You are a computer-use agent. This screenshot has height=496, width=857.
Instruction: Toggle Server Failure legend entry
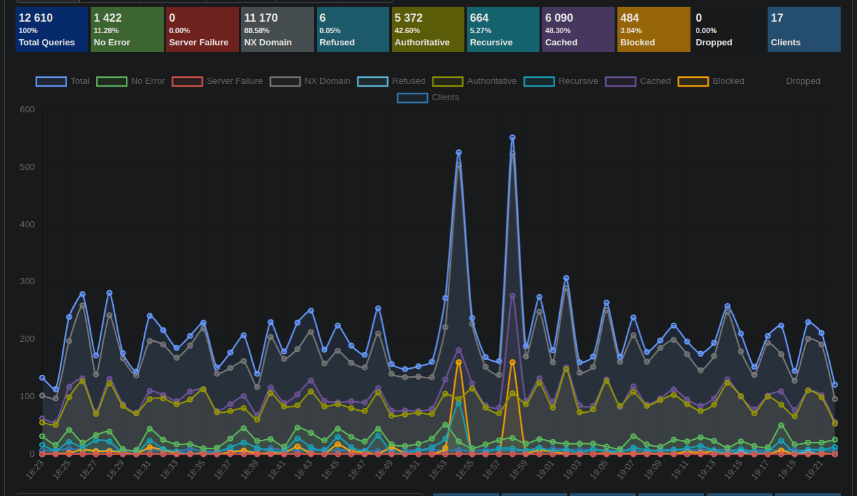[217, 81]
